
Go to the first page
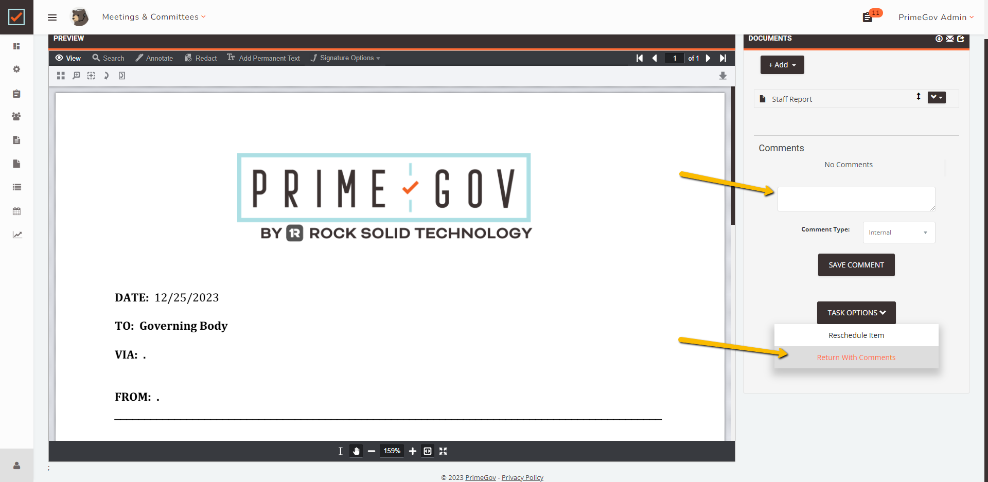640,58
